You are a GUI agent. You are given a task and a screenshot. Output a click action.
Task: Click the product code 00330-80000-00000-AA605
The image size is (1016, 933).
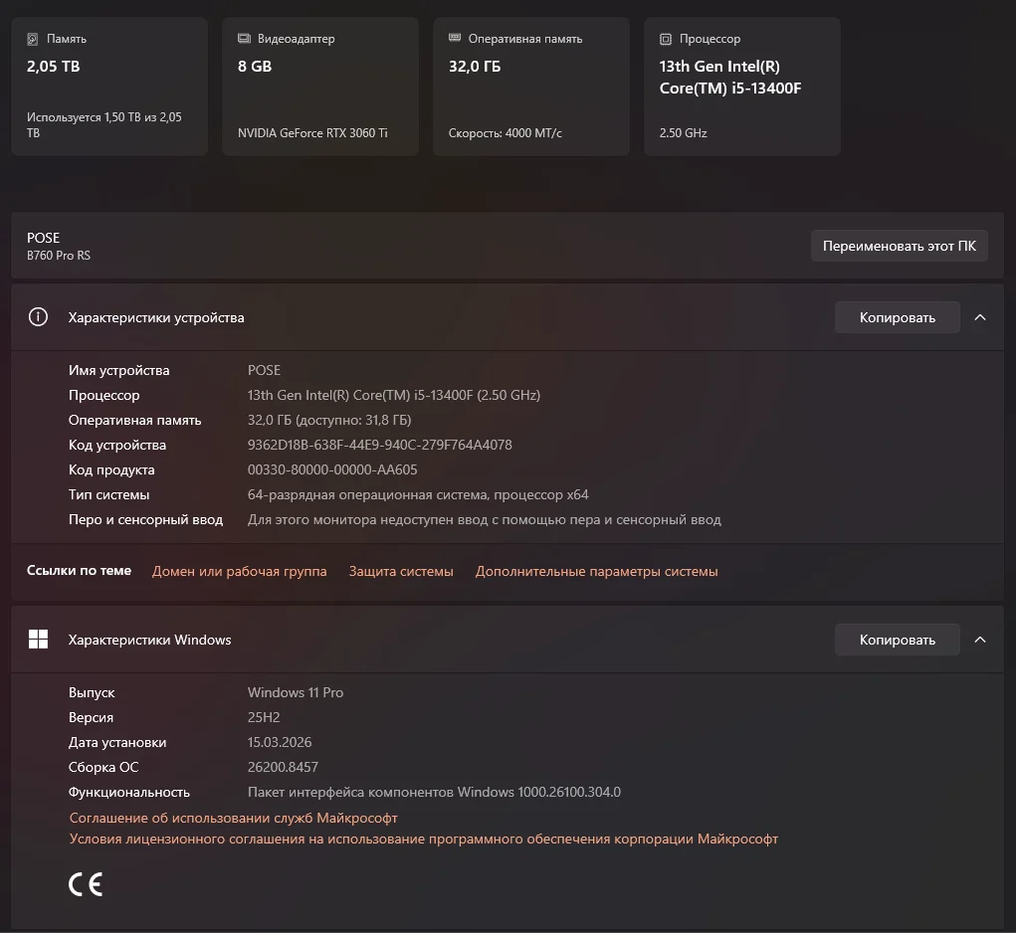click(x=332, y=469)
